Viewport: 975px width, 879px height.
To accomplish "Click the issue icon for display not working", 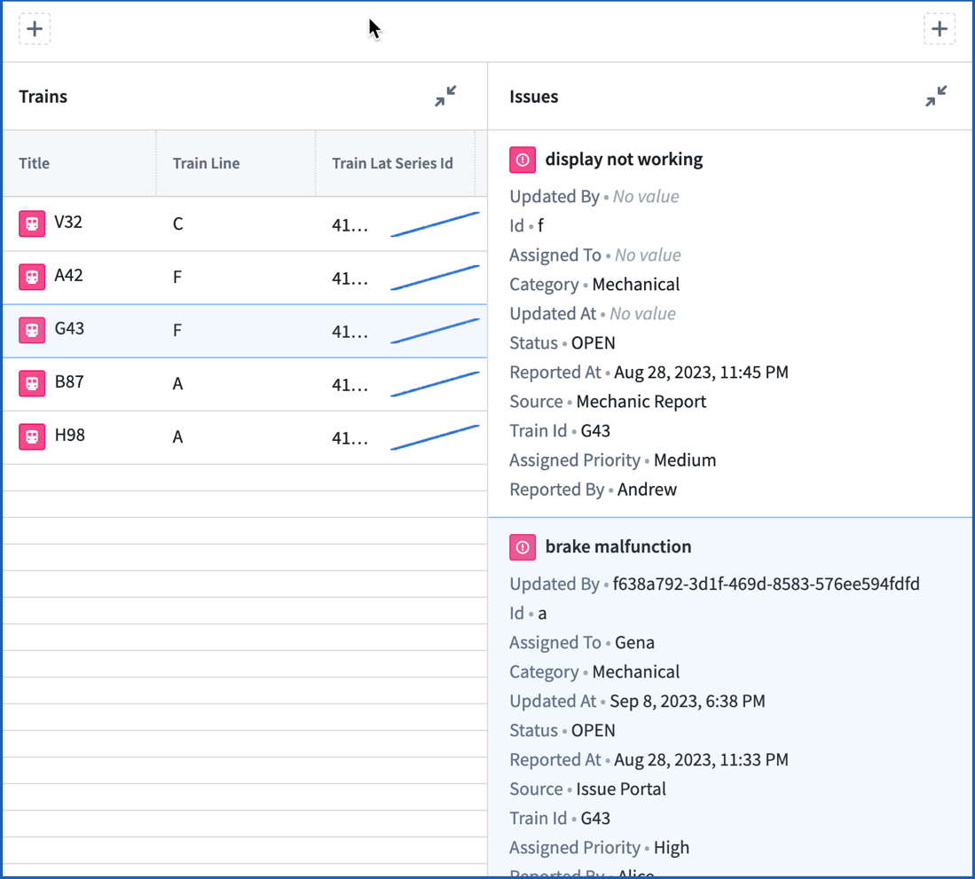I will coord(523,160).
